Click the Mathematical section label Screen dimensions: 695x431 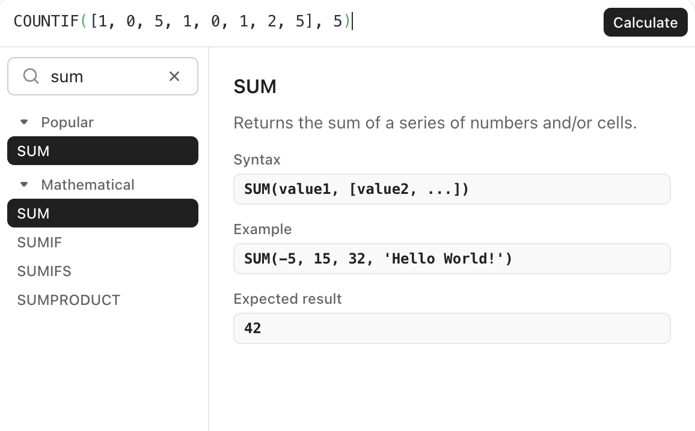click(x=88, y=185)
